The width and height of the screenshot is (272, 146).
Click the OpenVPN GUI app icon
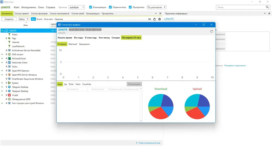click(x=9, y=75)
